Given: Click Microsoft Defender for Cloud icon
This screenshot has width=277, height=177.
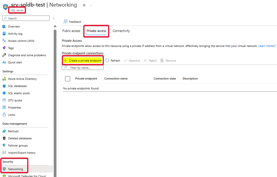Looking at the screenshot, I should [4, 176].
